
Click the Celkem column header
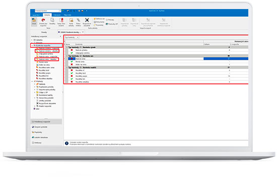(x=217, y=44)
